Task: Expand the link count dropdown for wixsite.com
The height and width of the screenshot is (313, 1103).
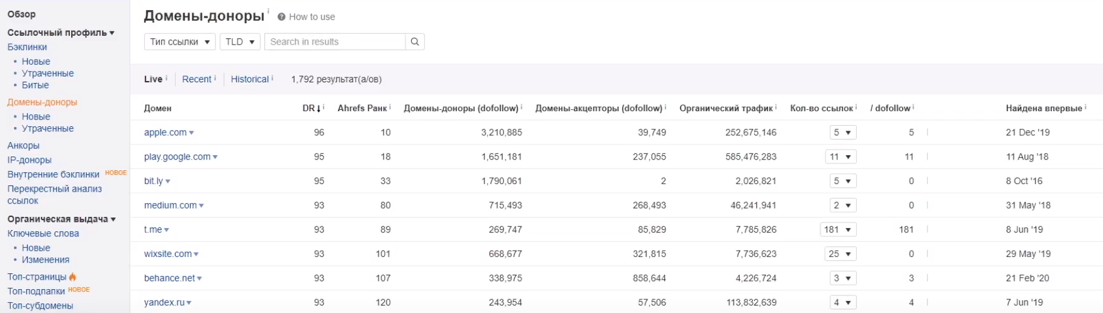Action: coord(840,254)
